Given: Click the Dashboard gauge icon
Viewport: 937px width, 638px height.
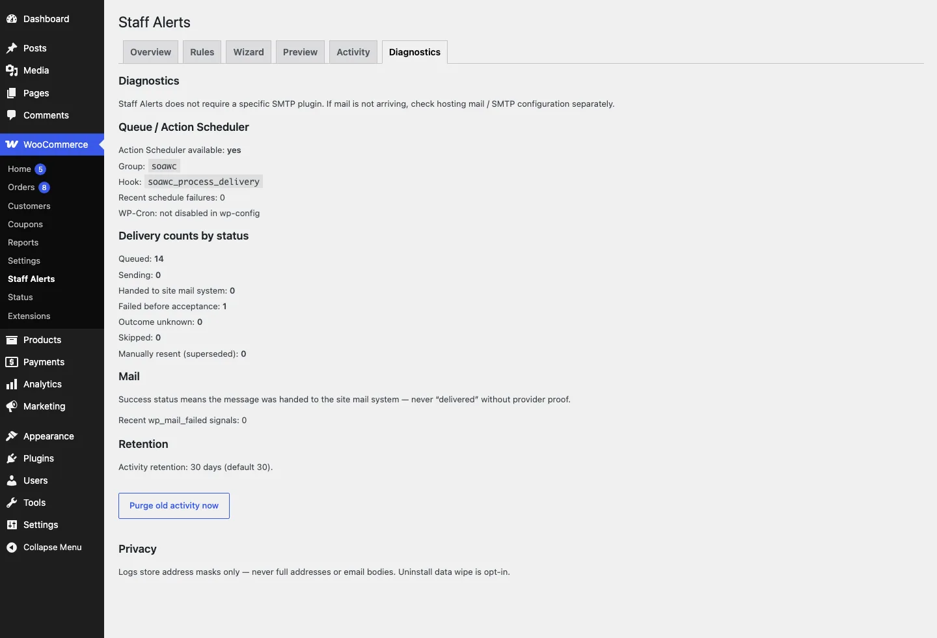Looking at the screenshot, I should (12, 19).
